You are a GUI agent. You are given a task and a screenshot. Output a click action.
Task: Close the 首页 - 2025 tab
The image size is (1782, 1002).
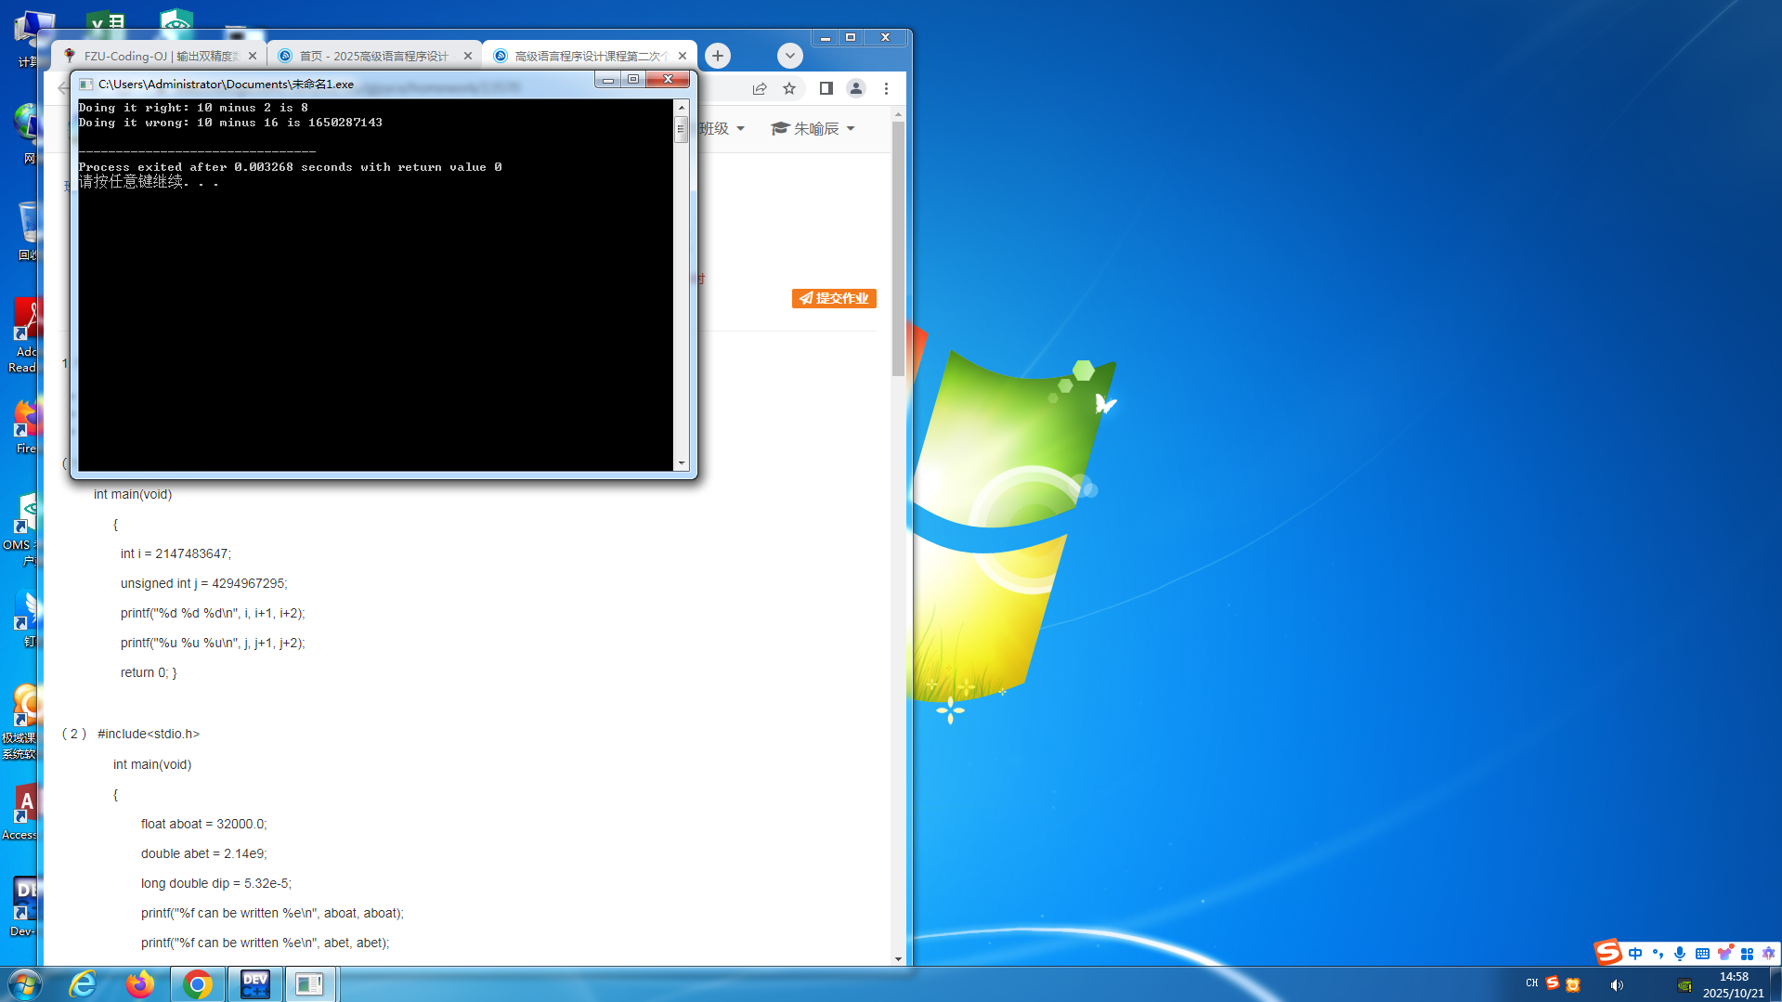[468, 56]
